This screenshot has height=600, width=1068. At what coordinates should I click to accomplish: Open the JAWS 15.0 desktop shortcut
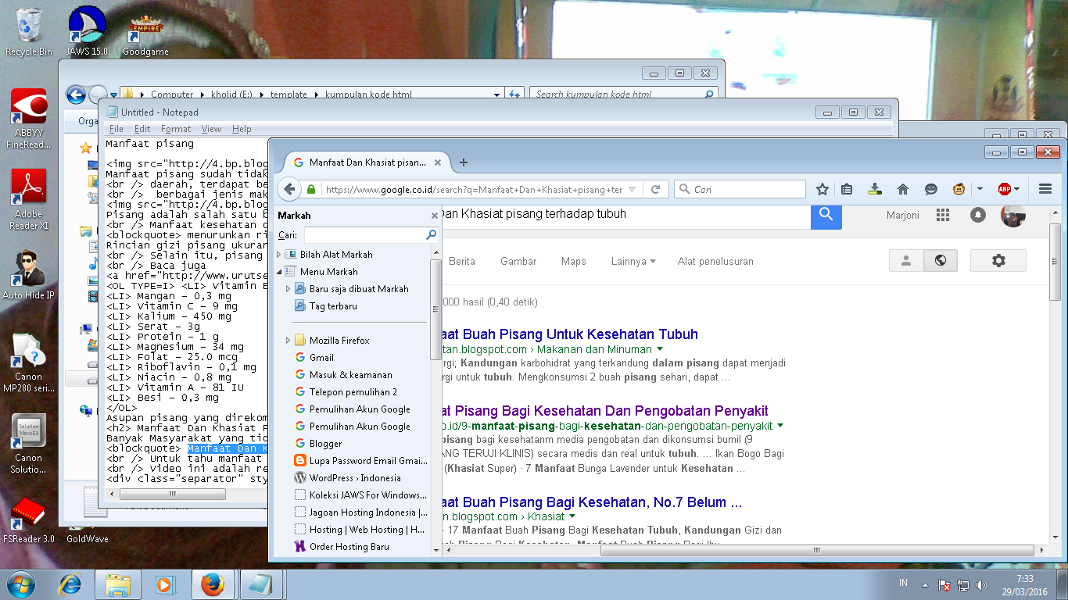click(88, 31)
